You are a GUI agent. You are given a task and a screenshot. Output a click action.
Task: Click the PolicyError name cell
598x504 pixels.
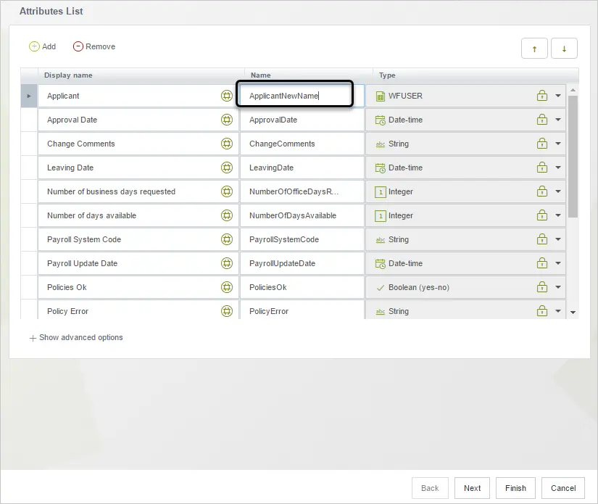(302, 311)
